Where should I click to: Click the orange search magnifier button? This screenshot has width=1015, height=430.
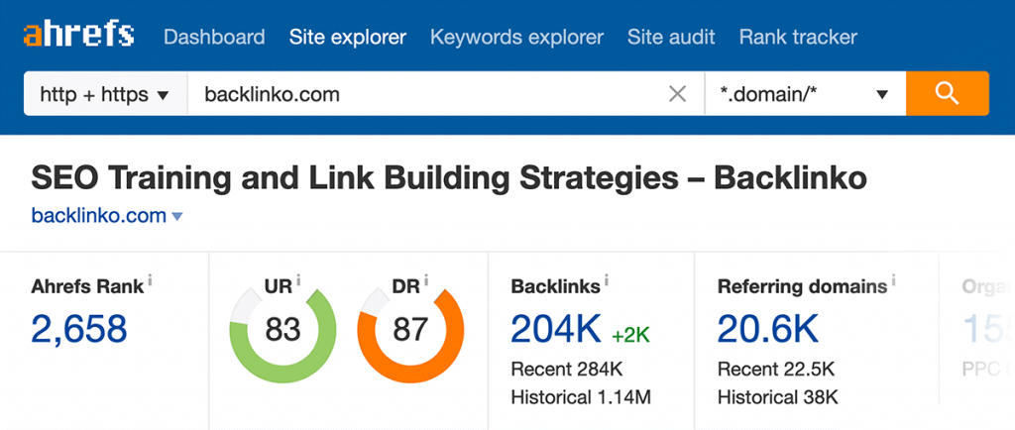[947, 95]
